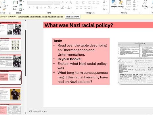
Task: Select the worksheet table image on the slide
Action: click(135, 63)
